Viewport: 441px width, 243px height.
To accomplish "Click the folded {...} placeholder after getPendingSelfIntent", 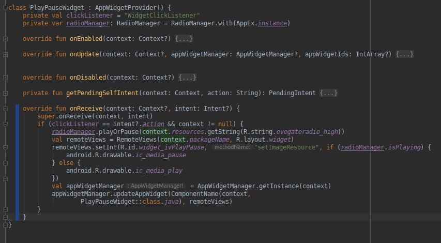I will tap(328, 93).
